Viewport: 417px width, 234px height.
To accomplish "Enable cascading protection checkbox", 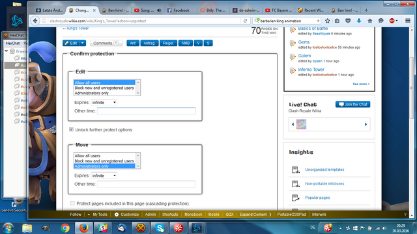I will 72,203.
